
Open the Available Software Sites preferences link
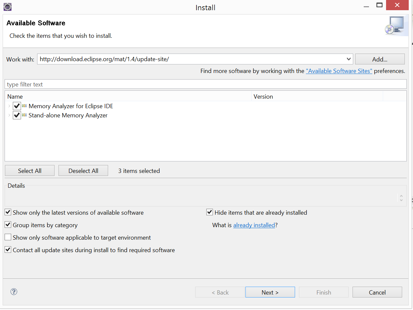pyautogui.click(x=339, y=71)
